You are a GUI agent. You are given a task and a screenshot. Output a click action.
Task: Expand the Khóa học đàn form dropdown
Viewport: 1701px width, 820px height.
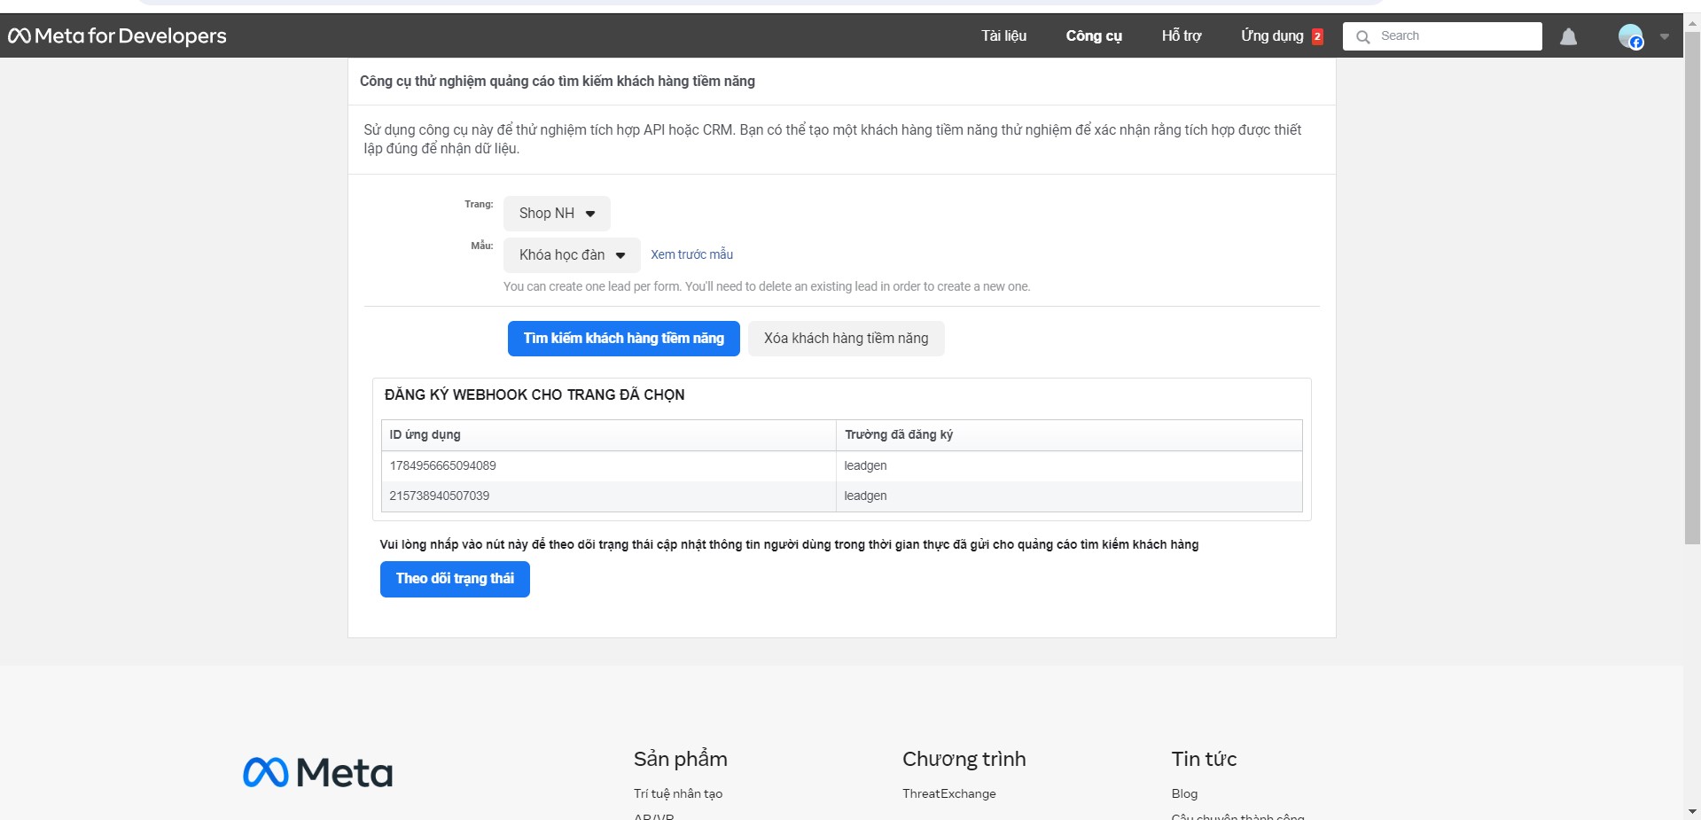click(x=572, y=255)
